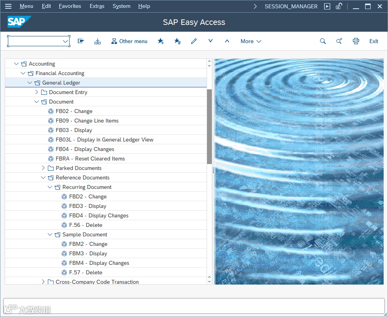
Task: Click the Other menu button
Action: [129, 41]
